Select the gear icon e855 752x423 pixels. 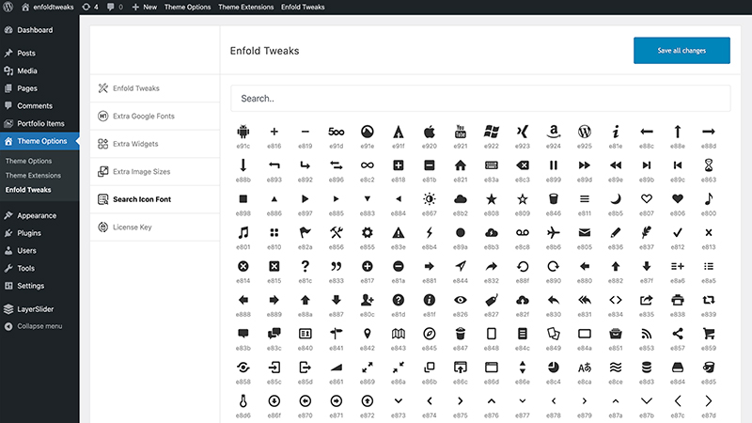pos(368,232)
